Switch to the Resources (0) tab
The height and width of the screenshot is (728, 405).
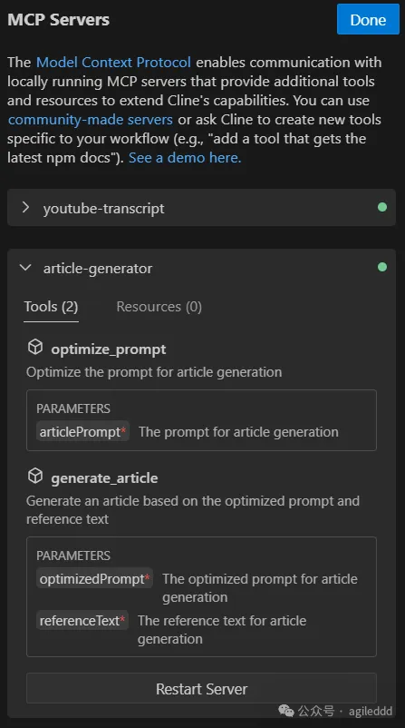tap(159, 307)
